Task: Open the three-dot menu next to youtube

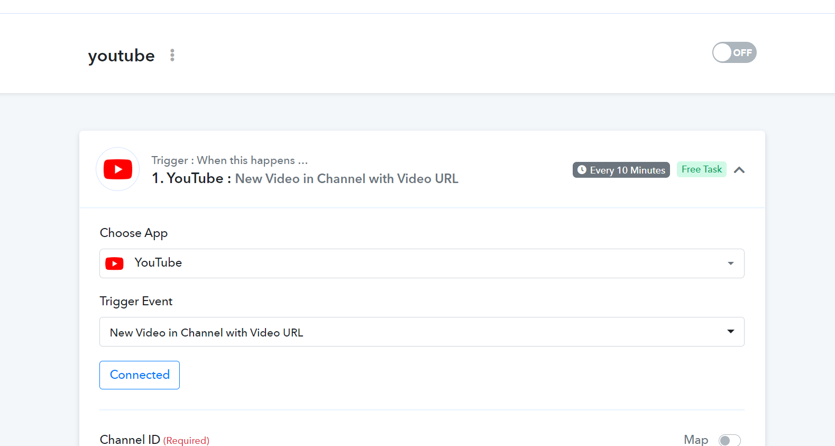Action: click(x=172, y=55)
